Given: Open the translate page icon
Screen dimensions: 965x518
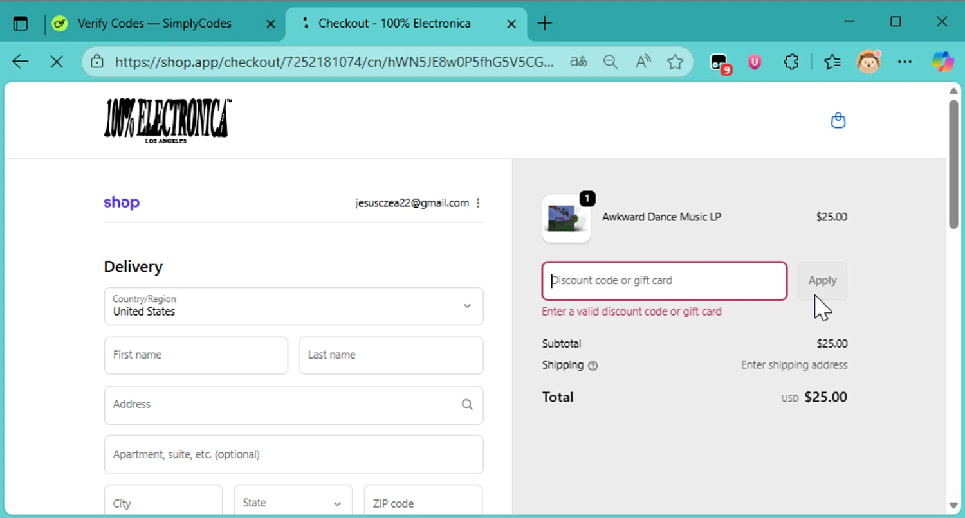Looking at the screenshot, I should (578, 62).
